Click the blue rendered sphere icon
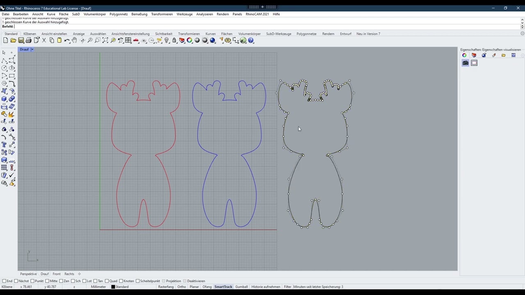The width and height of the screenshot is (525, 295). tap(212, 41)
